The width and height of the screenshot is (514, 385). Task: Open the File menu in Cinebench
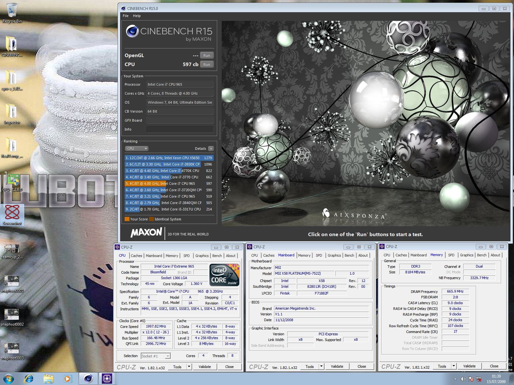(x=126, y=16)
